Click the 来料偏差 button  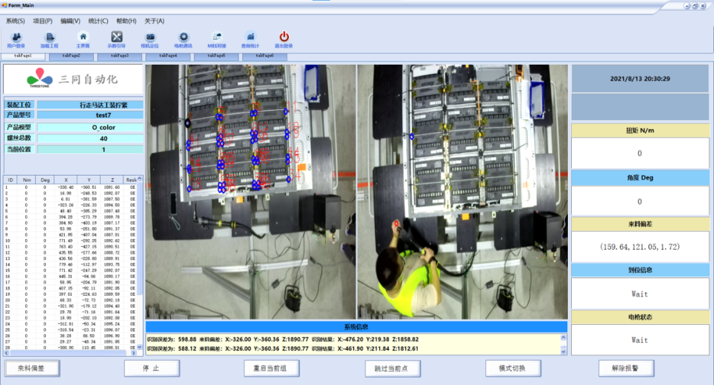pyautogui.click(x=32, y=368)
